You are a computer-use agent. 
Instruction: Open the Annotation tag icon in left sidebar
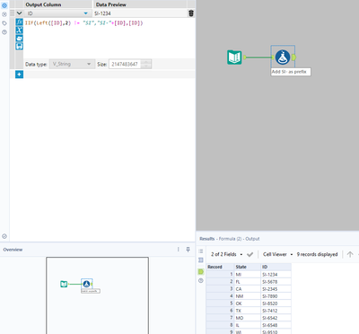(4, 23)
